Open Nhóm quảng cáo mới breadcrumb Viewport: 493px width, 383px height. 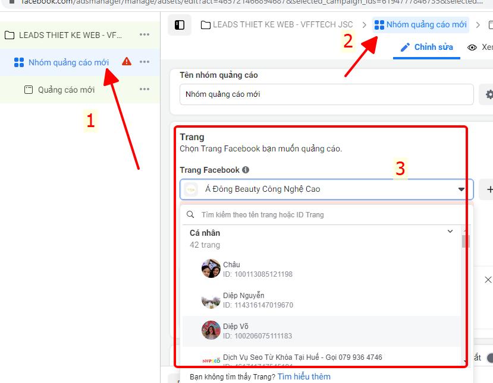click(x=420, y=25)
